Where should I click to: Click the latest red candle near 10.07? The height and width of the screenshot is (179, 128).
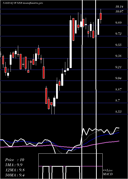[x=101, y=16]
